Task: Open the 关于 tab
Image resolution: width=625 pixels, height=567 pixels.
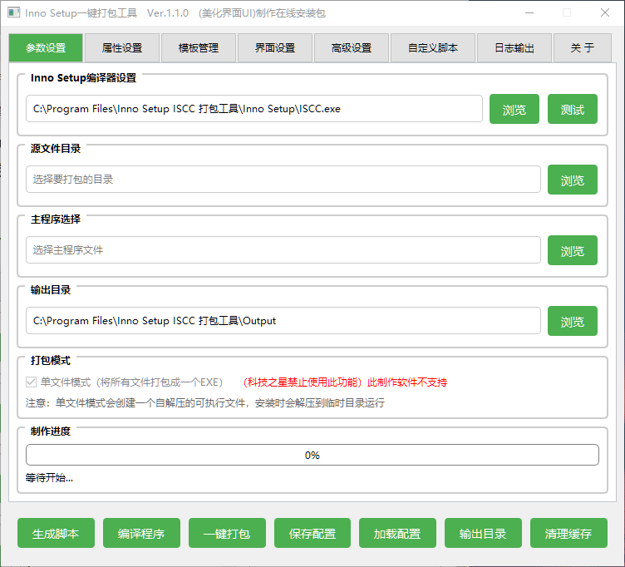Action: [x=582, y=48]
